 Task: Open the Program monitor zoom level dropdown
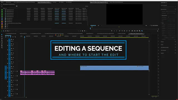(100, 26)
